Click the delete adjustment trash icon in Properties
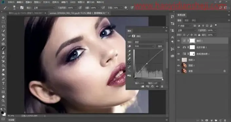This screenshot has width=231, height=122. tap(162, 86)
